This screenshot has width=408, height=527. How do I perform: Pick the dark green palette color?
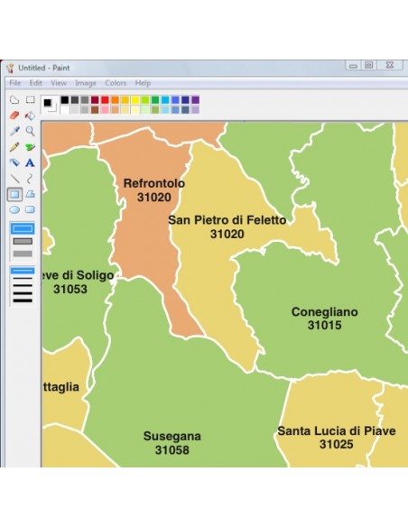click(155, 100)
